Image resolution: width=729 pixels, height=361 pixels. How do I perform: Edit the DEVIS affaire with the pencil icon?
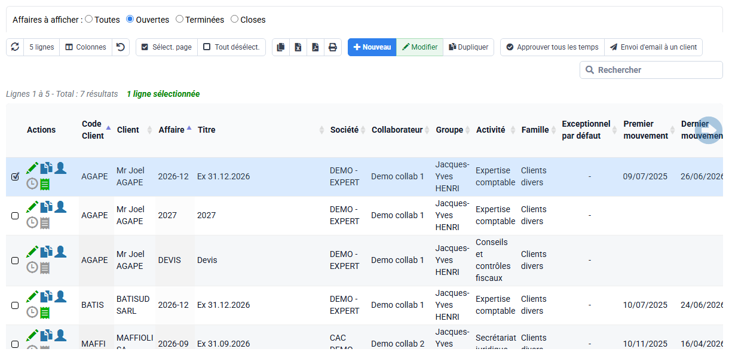point(32,252)
